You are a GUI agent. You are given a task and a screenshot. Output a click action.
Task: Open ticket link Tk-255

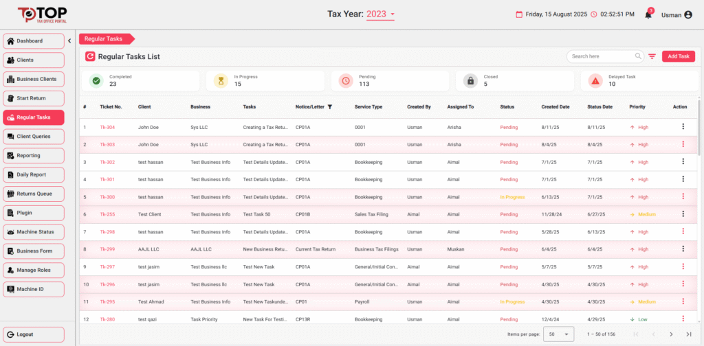pos(107,214)
